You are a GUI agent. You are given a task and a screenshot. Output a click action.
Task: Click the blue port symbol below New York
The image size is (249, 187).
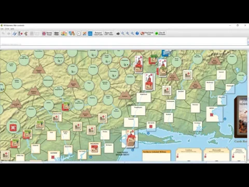click(x=133, y=150)
